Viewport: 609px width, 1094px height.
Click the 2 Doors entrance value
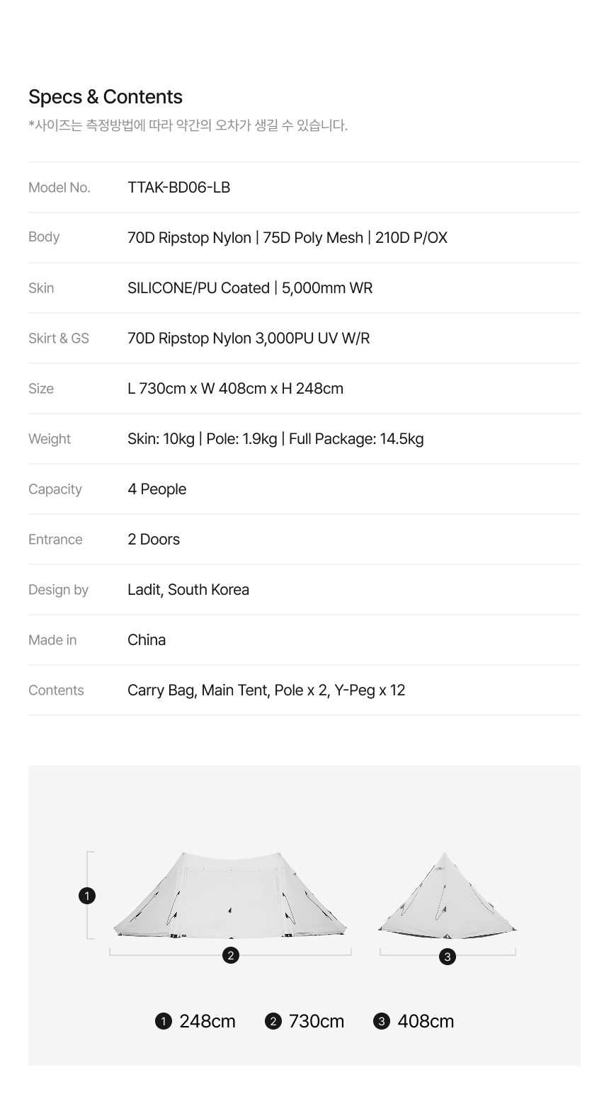pyautogui.click(x=154, y=540)
